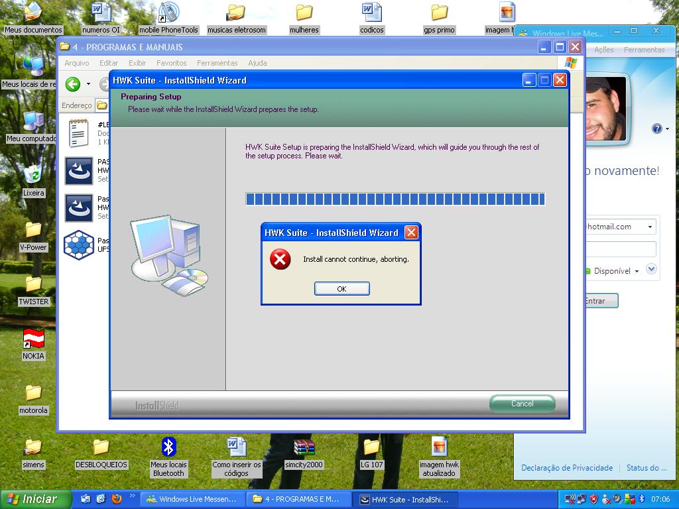Image resolution: width=679 pixels, height=509 pixels.
Task: Click the red error icon in dialog
Action: point(280,259)
